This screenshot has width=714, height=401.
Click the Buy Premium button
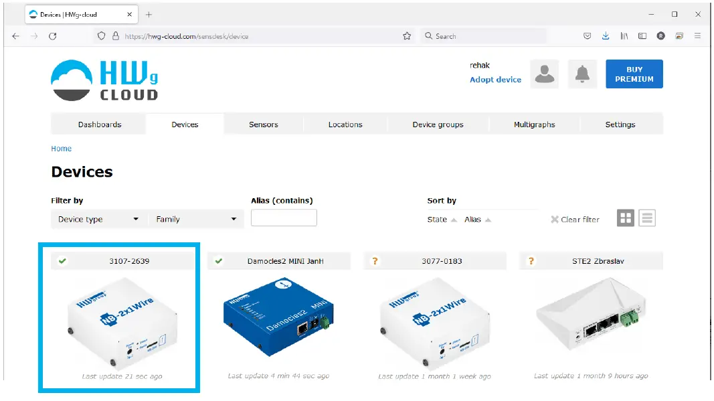[x=634, y=74]
